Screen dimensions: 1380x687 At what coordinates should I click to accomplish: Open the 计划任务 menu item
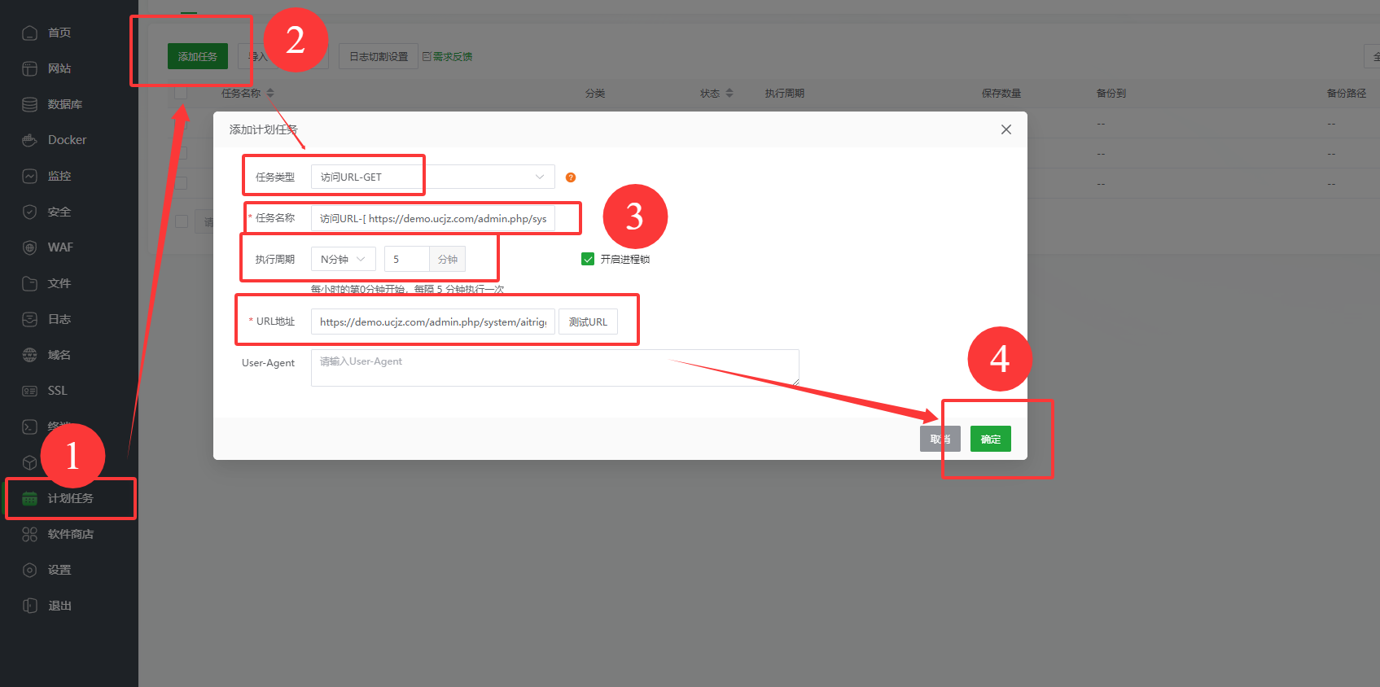[x=70, y=498]
